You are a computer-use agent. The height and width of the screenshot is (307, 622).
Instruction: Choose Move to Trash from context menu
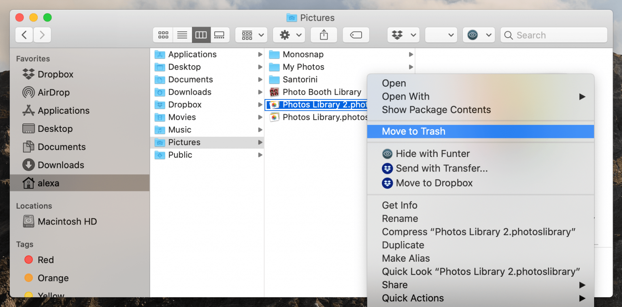[x=413, y=131]
